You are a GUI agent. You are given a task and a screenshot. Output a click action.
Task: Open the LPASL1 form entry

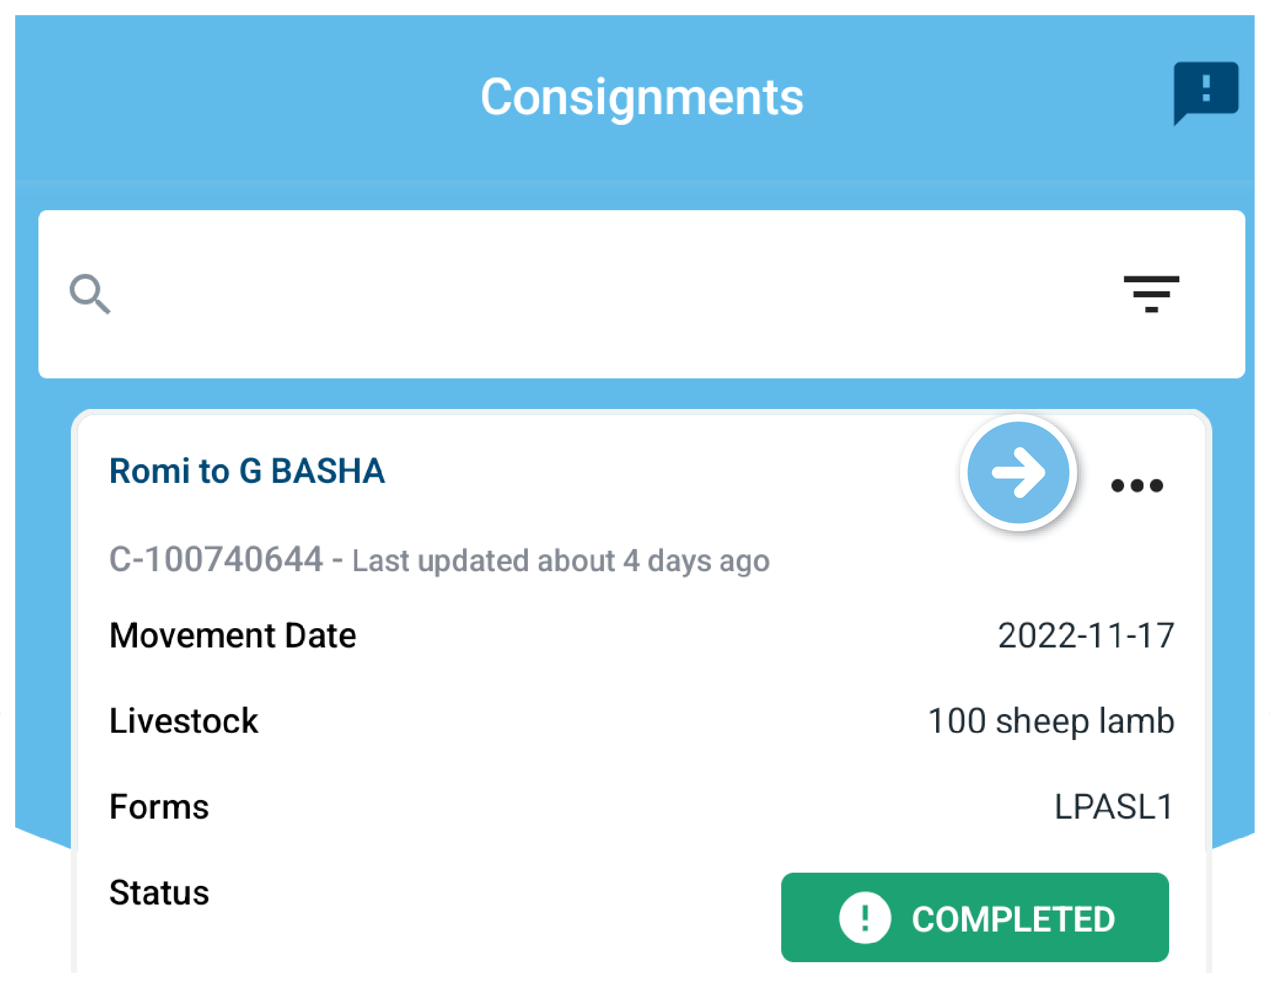pos(1113,807)
